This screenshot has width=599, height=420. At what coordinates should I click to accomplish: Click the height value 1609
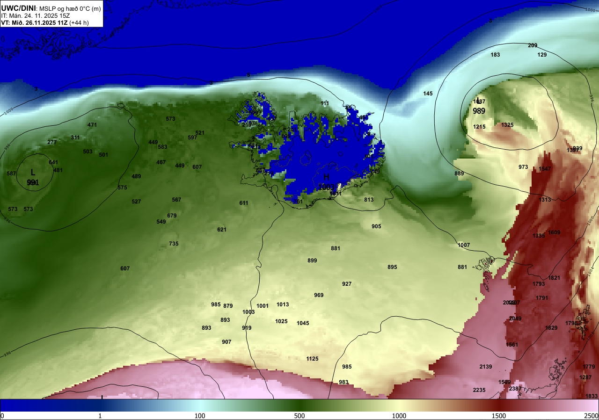554,232
